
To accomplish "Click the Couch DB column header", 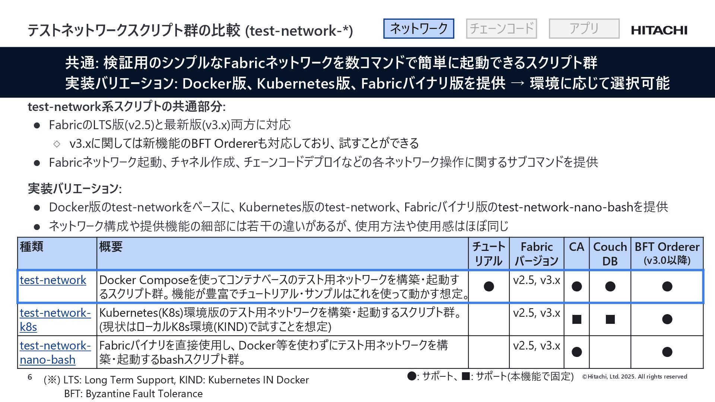I will pyautogui.click(x=610, y=253).
